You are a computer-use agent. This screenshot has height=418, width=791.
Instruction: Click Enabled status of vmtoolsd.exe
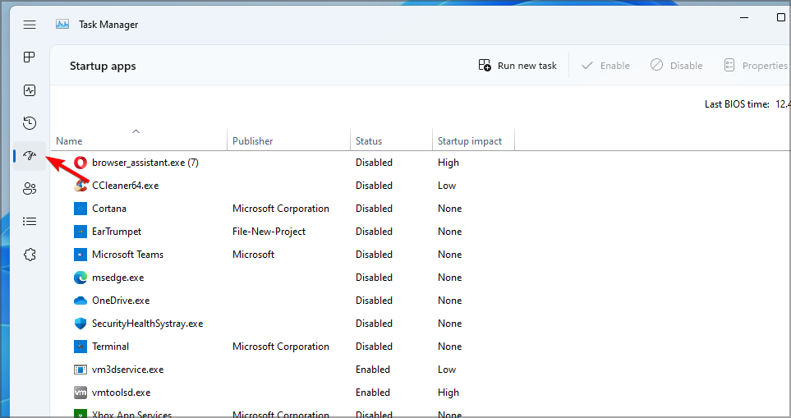point(373,393)
